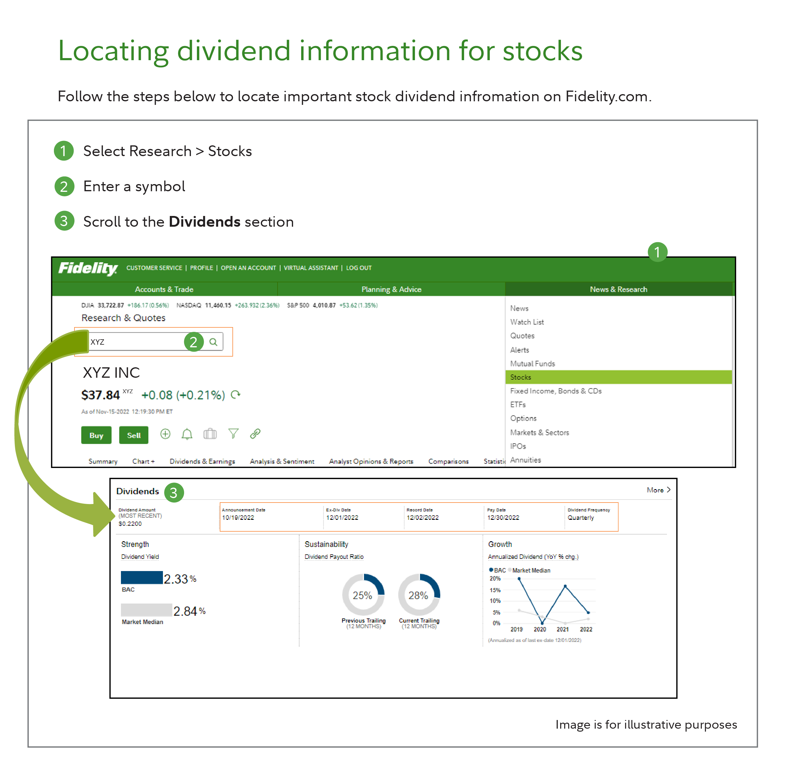Click the refresh quote icon beside price change
This screenshot has width=787, height=776.
tap(235, 394)
